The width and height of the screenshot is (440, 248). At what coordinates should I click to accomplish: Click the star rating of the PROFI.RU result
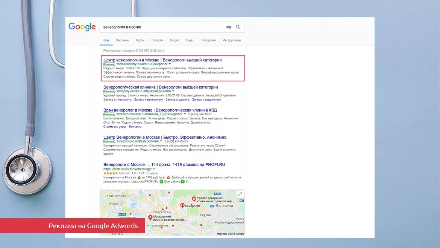click(111, 173)
